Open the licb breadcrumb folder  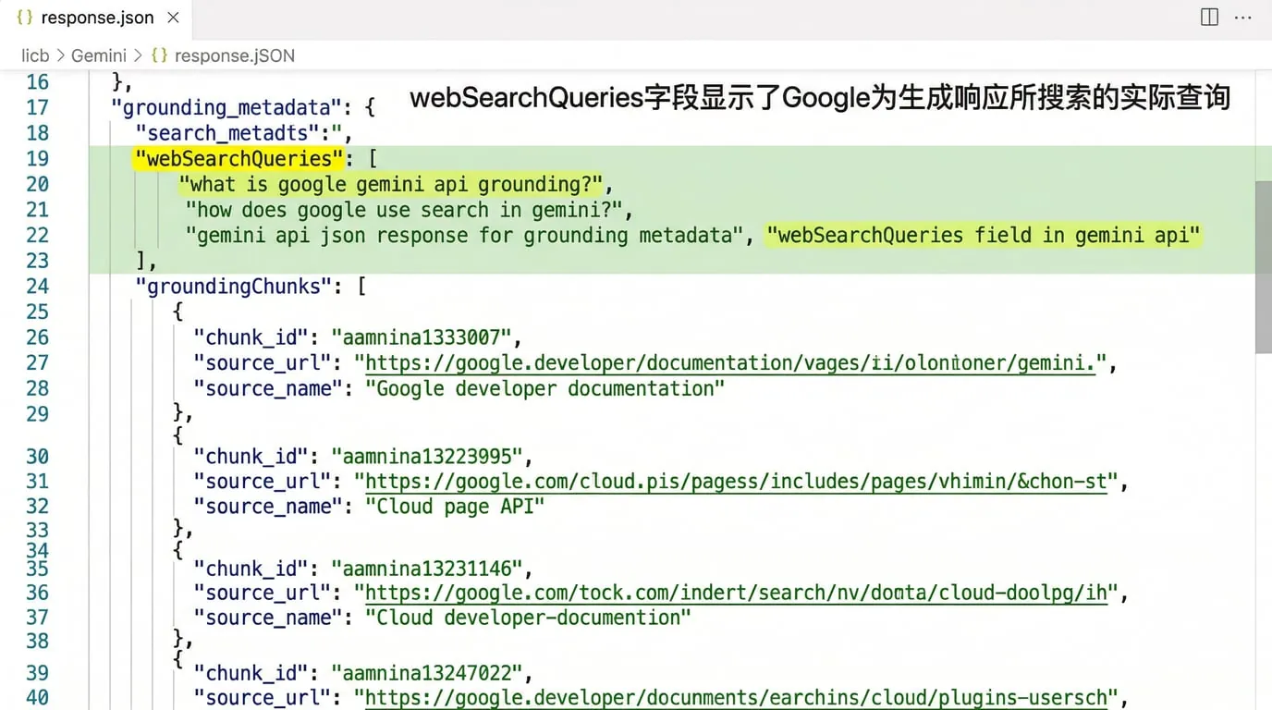pyautogui.click(x=35, y=55)
